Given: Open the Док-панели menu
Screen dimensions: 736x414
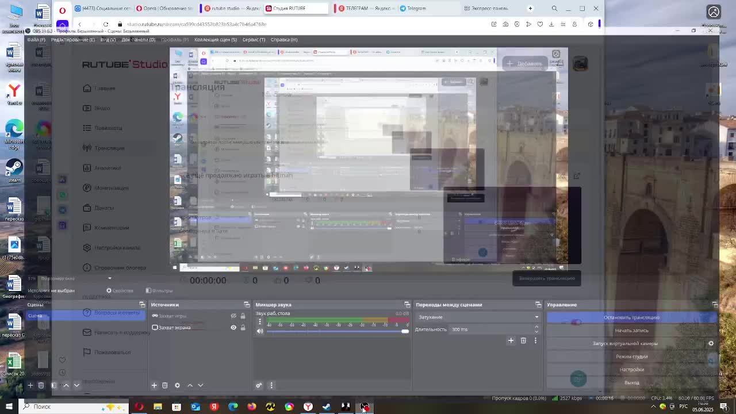Looking at the screenshot, I should click(139, 40).
